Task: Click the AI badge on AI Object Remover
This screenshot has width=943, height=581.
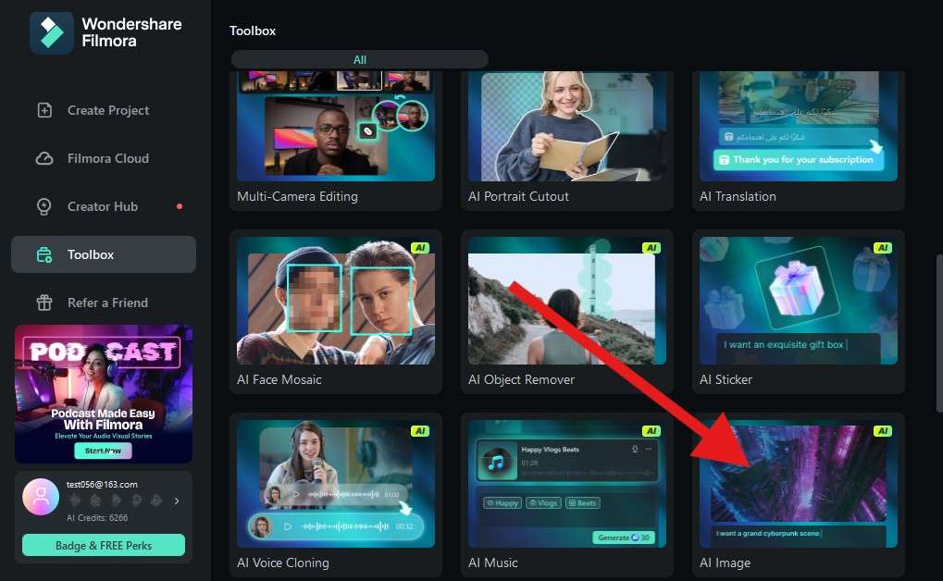Action: [x=651, y=248]
